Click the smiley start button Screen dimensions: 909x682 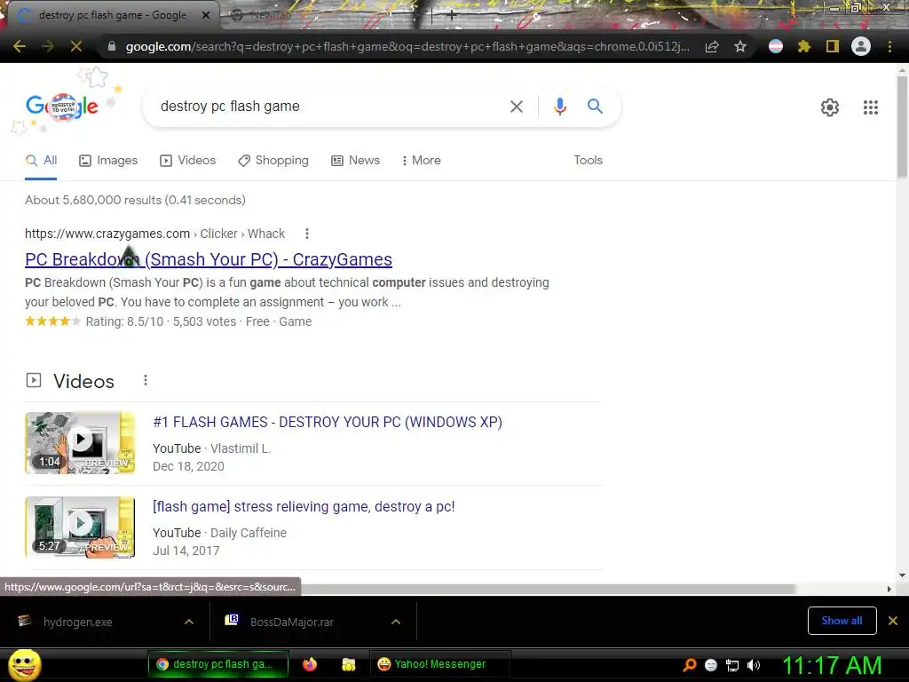click(24, 665)
